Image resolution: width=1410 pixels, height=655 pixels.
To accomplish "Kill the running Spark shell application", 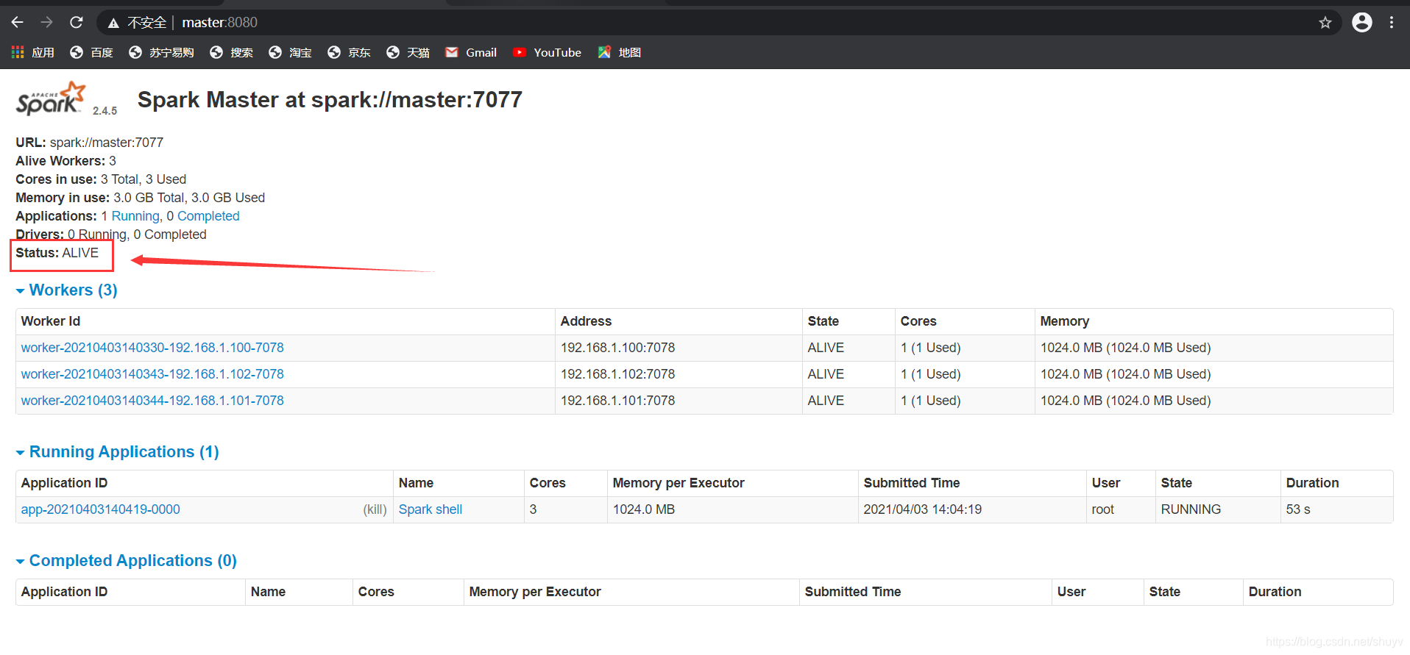I will (375, 509).
